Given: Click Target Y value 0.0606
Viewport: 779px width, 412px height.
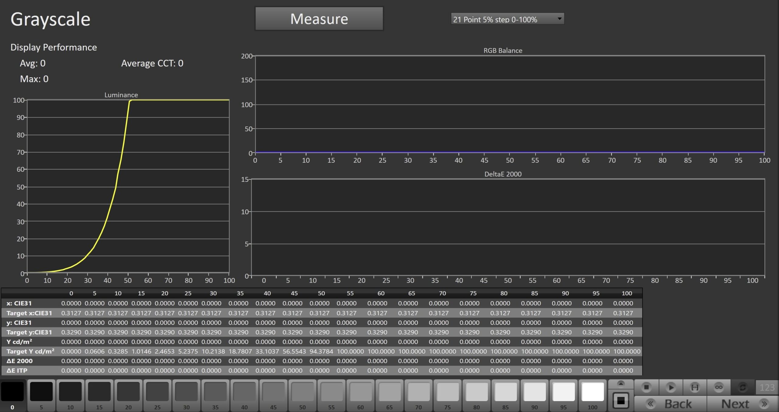Looking at the screenshot, I should pos(94,351).
